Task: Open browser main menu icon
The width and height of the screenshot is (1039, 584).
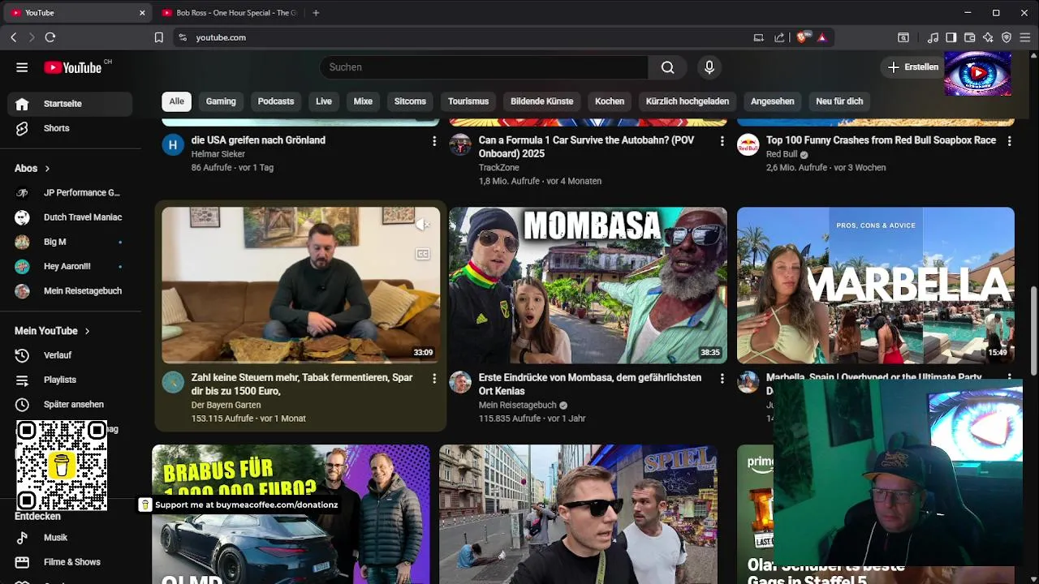Action: pyautogui.click(x=1025, y=37)
